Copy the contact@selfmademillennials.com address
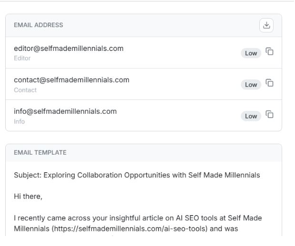295x246 pixels. (270, 84)
